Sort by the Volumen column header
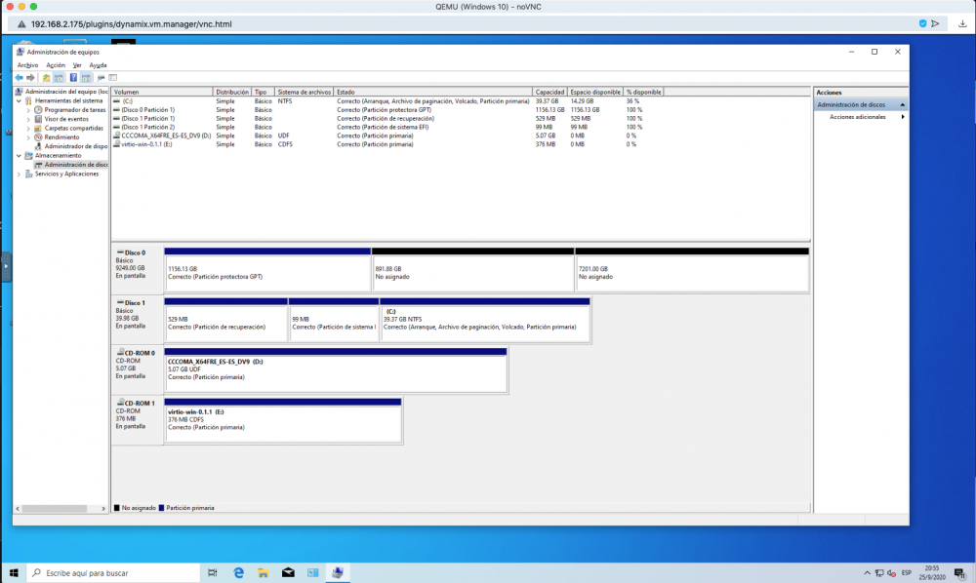 coord(162,92)
